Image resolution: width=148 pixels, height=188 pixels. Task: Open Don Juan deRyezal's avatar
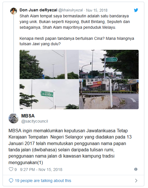[x=14, y=11]
